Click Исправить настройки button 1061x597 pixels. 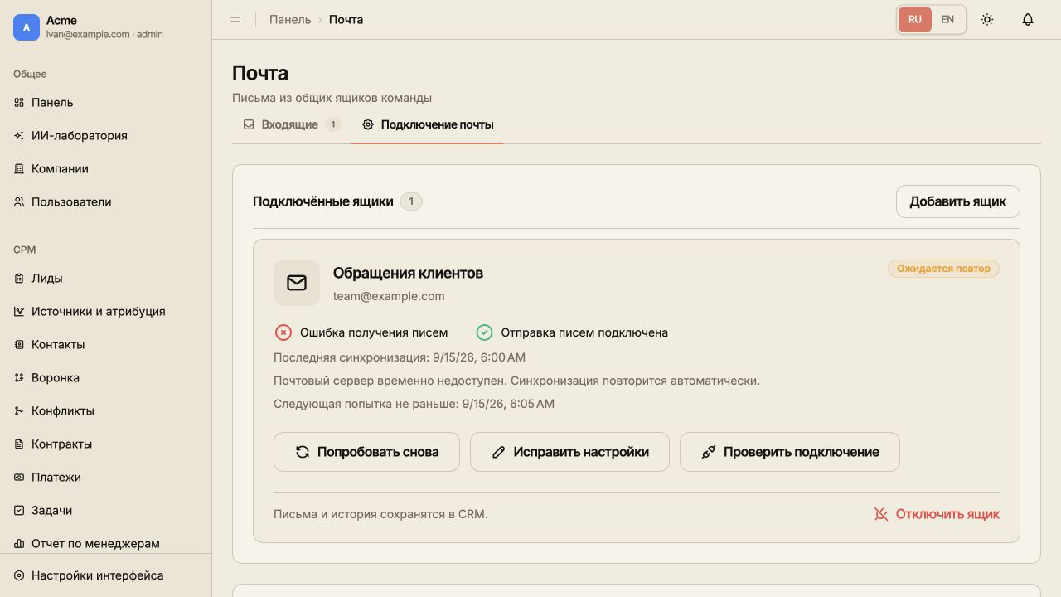(569, 452)
